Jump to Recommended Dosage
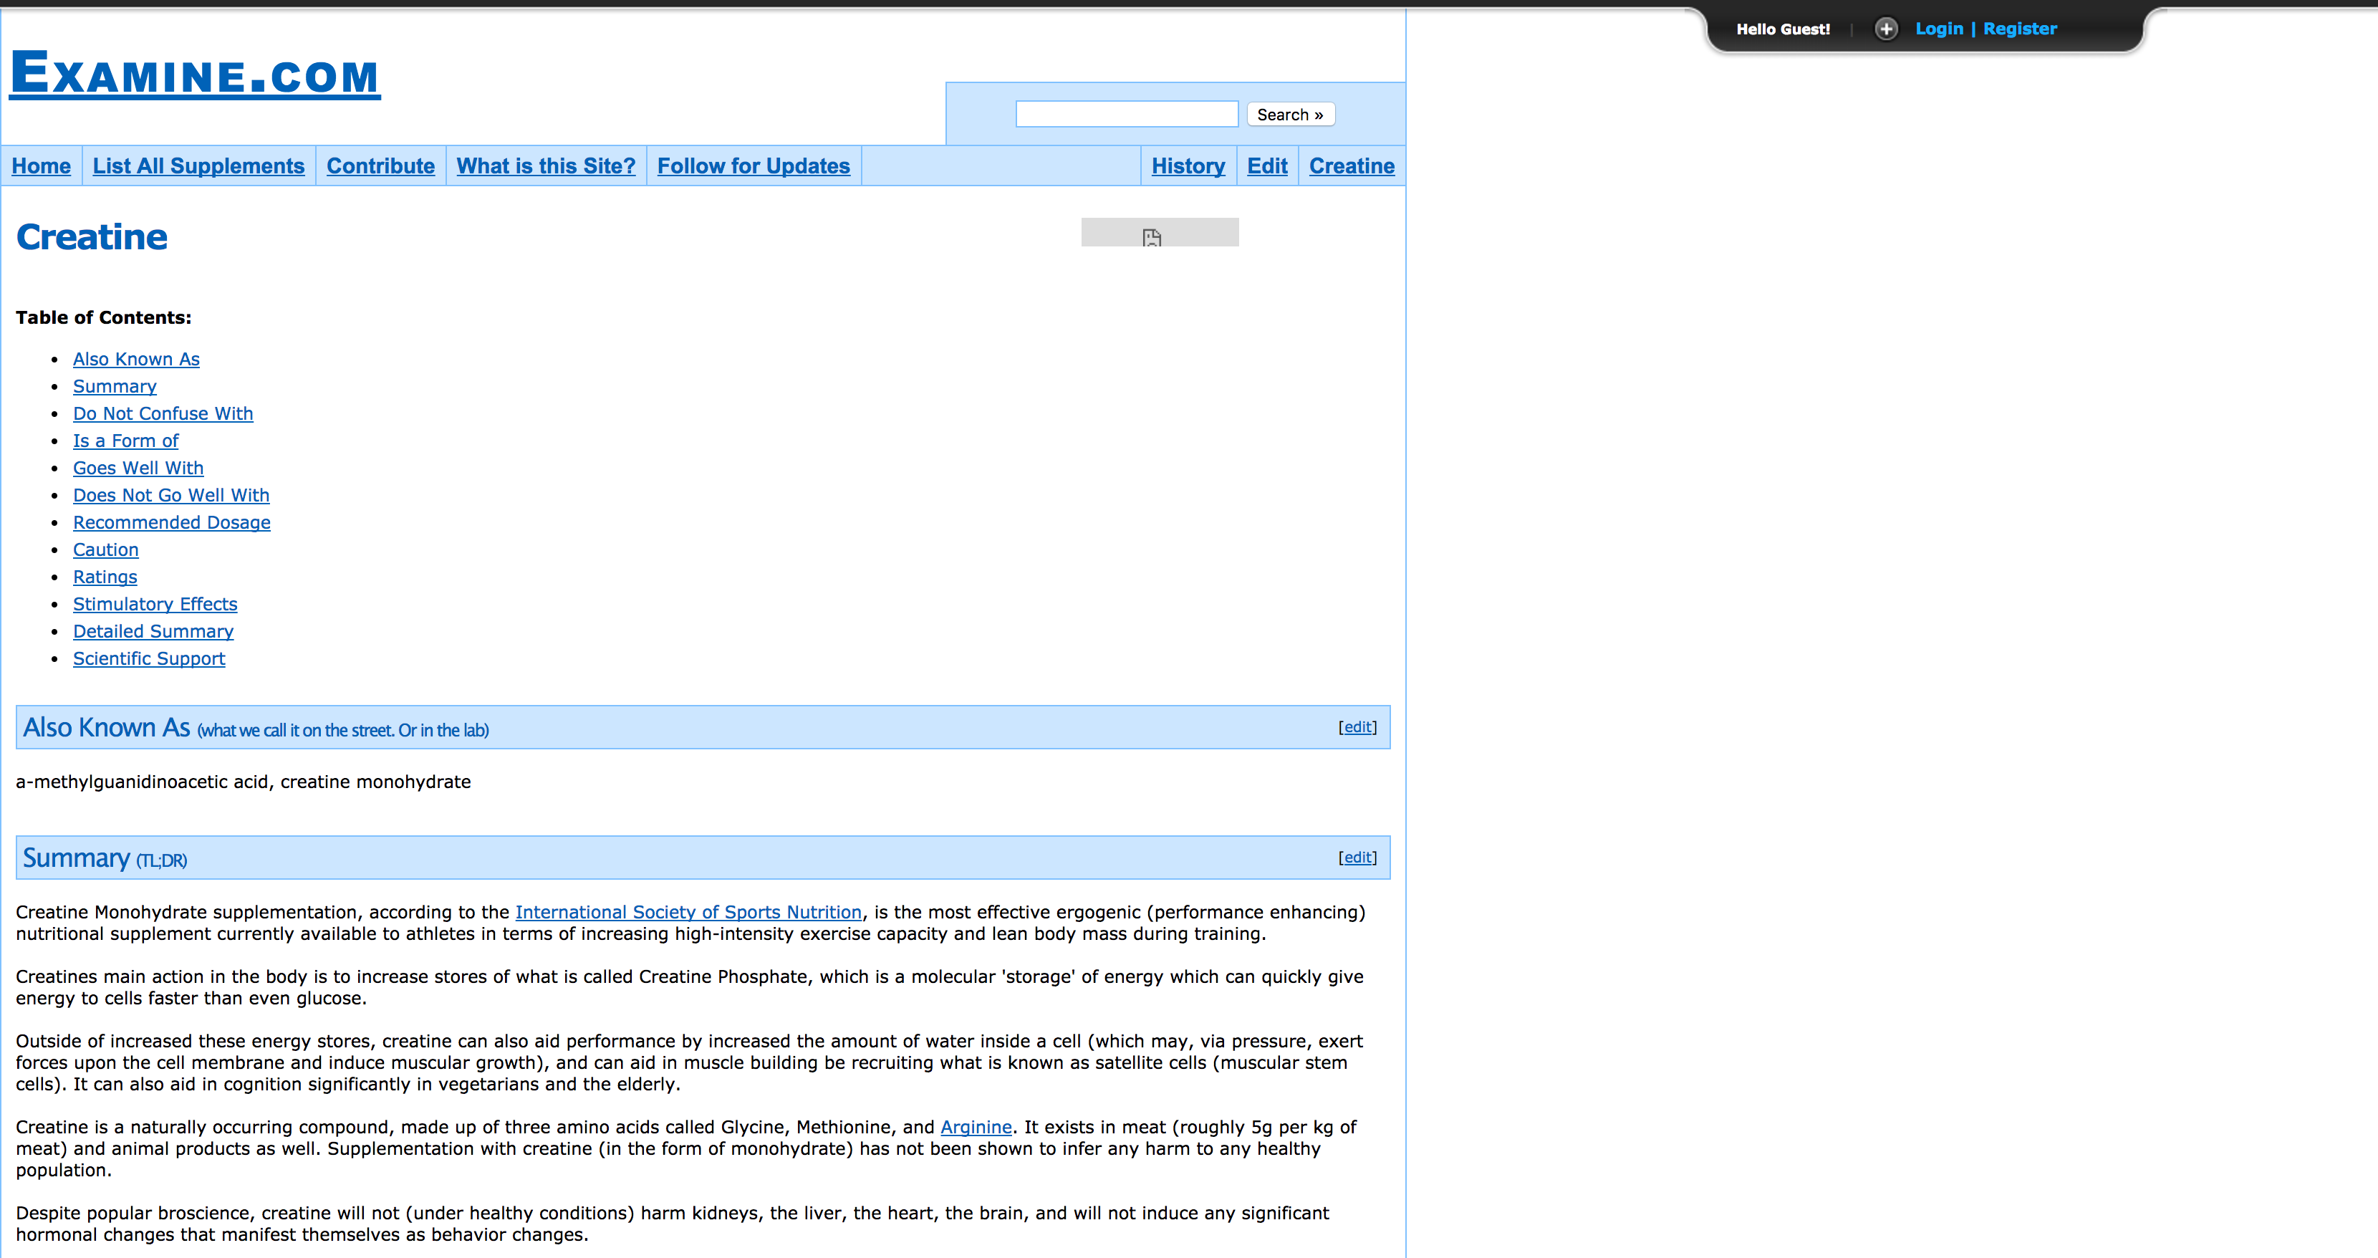2378x1258 pixels. 172,523
